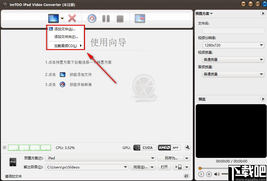Click the 浏览(B)... button

140,167
